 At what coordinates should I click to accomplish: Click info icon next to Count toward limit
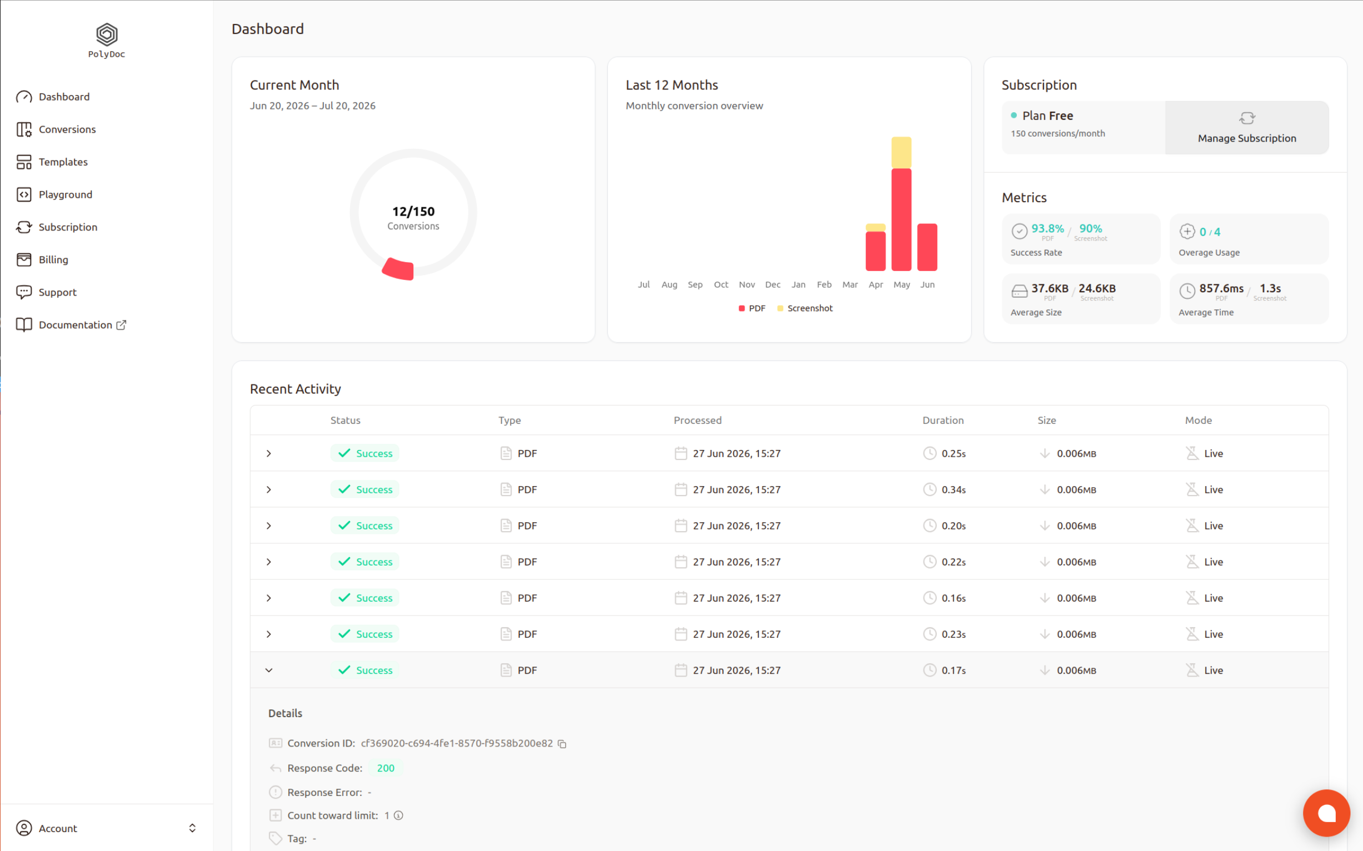398,815
